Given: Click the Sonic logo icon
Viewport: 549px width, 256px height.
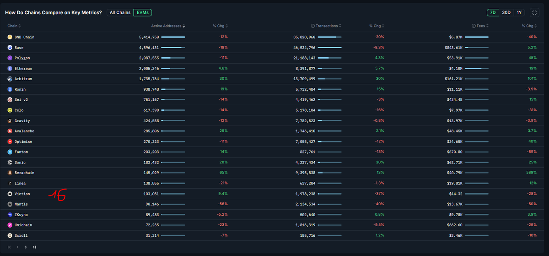Looking at the screenshot, I should (10, 163).
